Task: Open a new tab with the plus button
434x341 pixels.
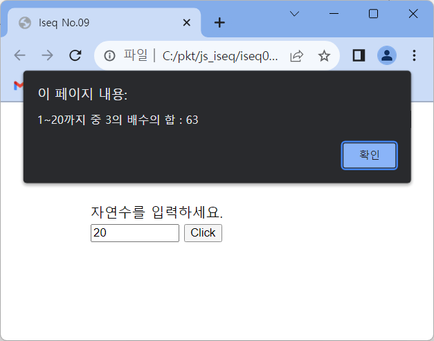Action: tap(219, 22)
